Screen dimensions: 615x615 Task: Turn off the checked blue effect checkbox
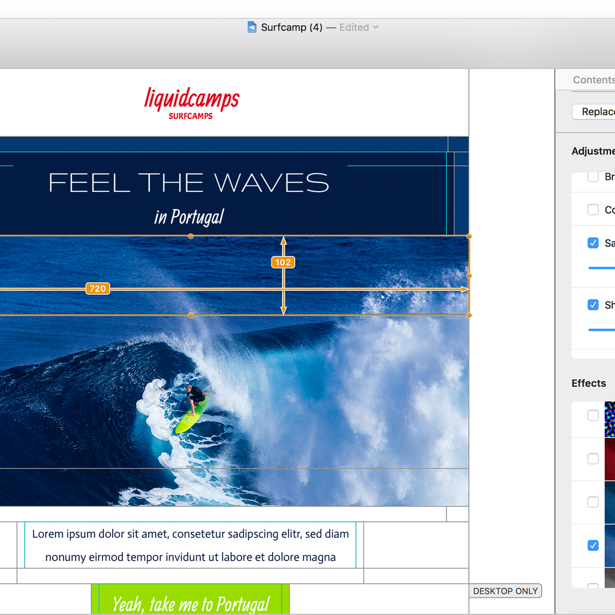593,545
